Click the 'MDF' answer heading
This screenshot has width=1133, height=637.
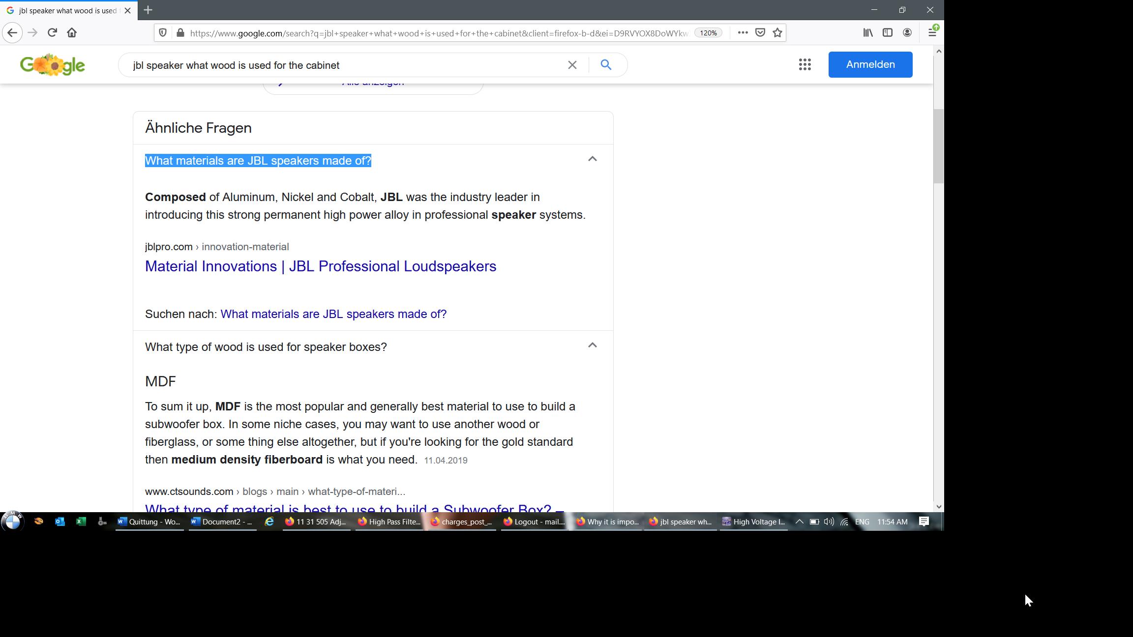click(160, 381)
